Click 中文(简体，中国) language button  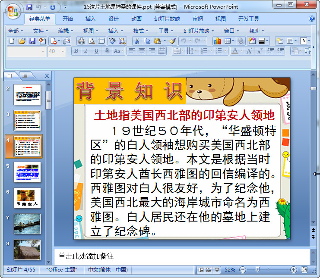coord(108,270)
